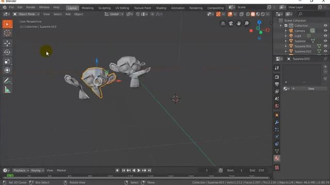Screen dimensions: 330x185
Task: Switch to Modeling workspace tab
Action: [88, 8]
